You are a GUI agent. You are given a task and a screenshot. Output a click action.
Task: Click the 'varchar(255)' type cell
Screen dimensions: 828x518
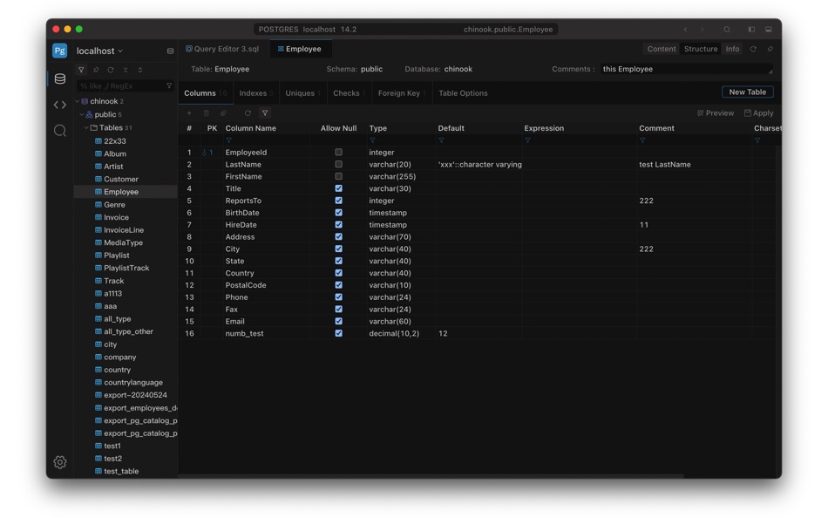(x=392, y=176)
